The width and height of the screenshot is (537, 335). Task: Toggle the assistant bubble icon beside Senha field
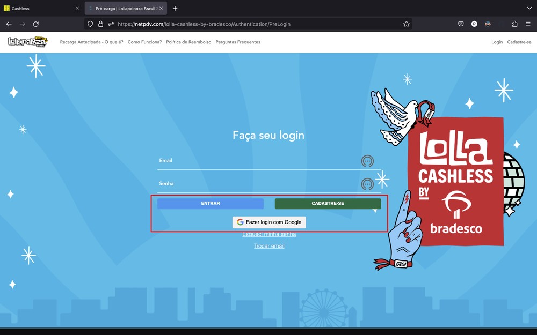pyautogui.click(x=368, y=184)
